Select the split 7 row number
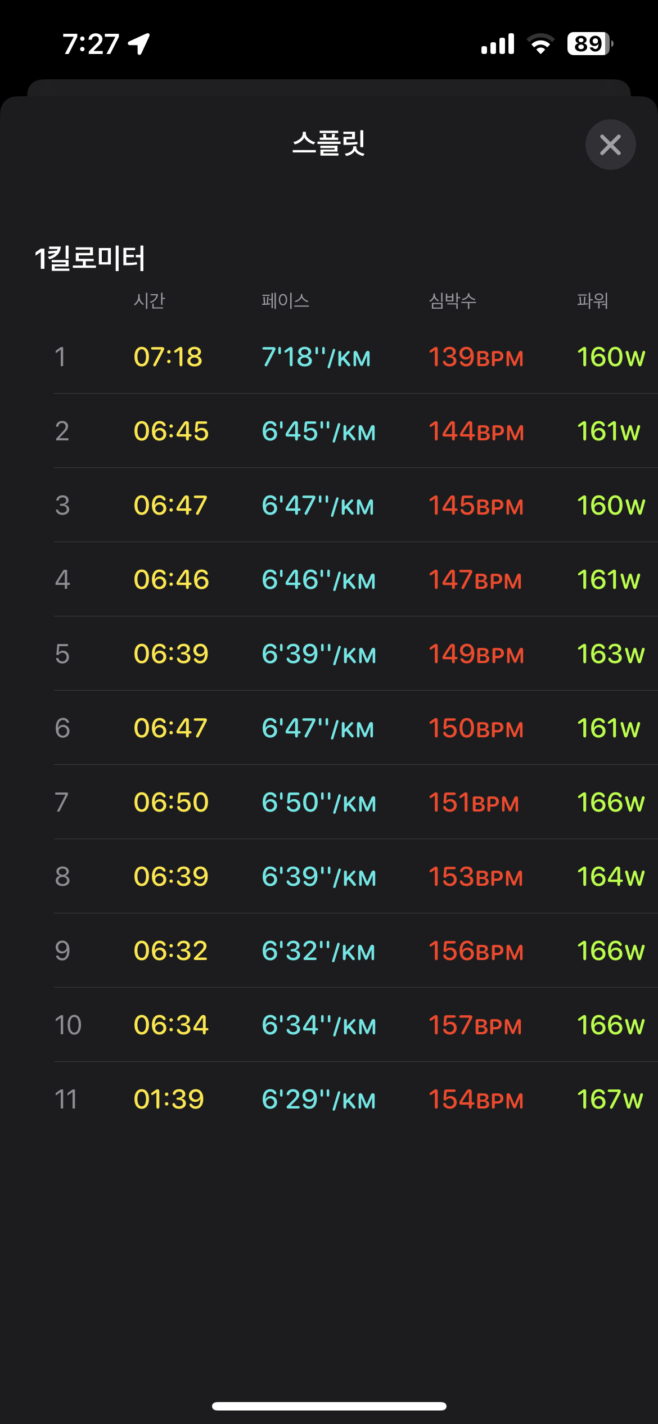 (x=62, y=803)
